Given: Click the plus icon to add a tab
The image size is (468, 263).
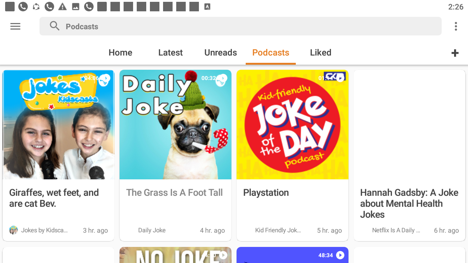Looking at the screenshot, I should (455, 53).
